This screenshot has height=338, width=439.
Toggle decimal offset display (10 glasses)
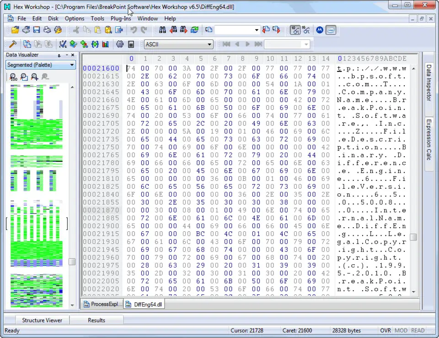pyautogui.click(x=295, y=30)
